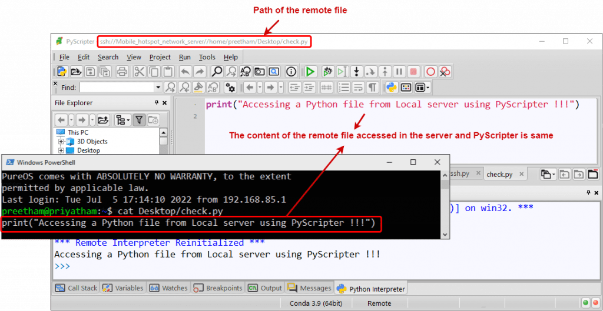
Task: Open editor back history dropdown arrow
Action: (260, 88)
